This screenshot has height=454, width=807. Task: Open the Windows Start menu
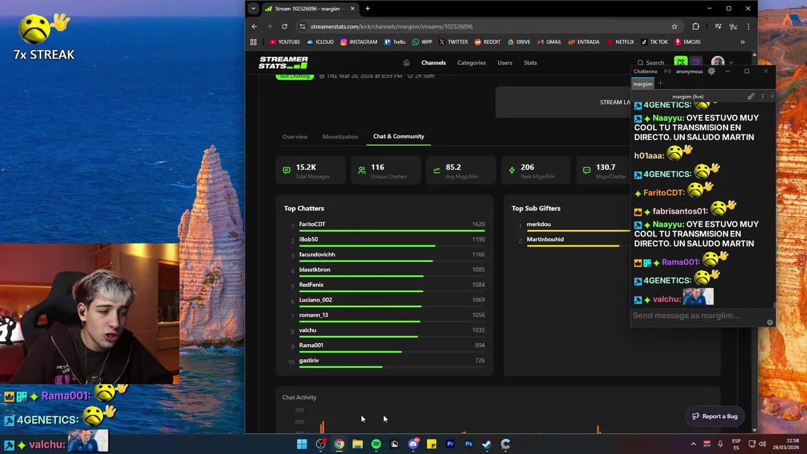302,444
